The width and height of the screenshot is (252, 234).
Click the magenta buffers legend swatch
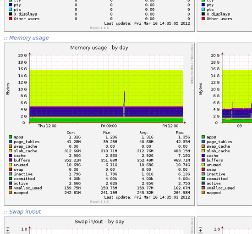(10, 160)
